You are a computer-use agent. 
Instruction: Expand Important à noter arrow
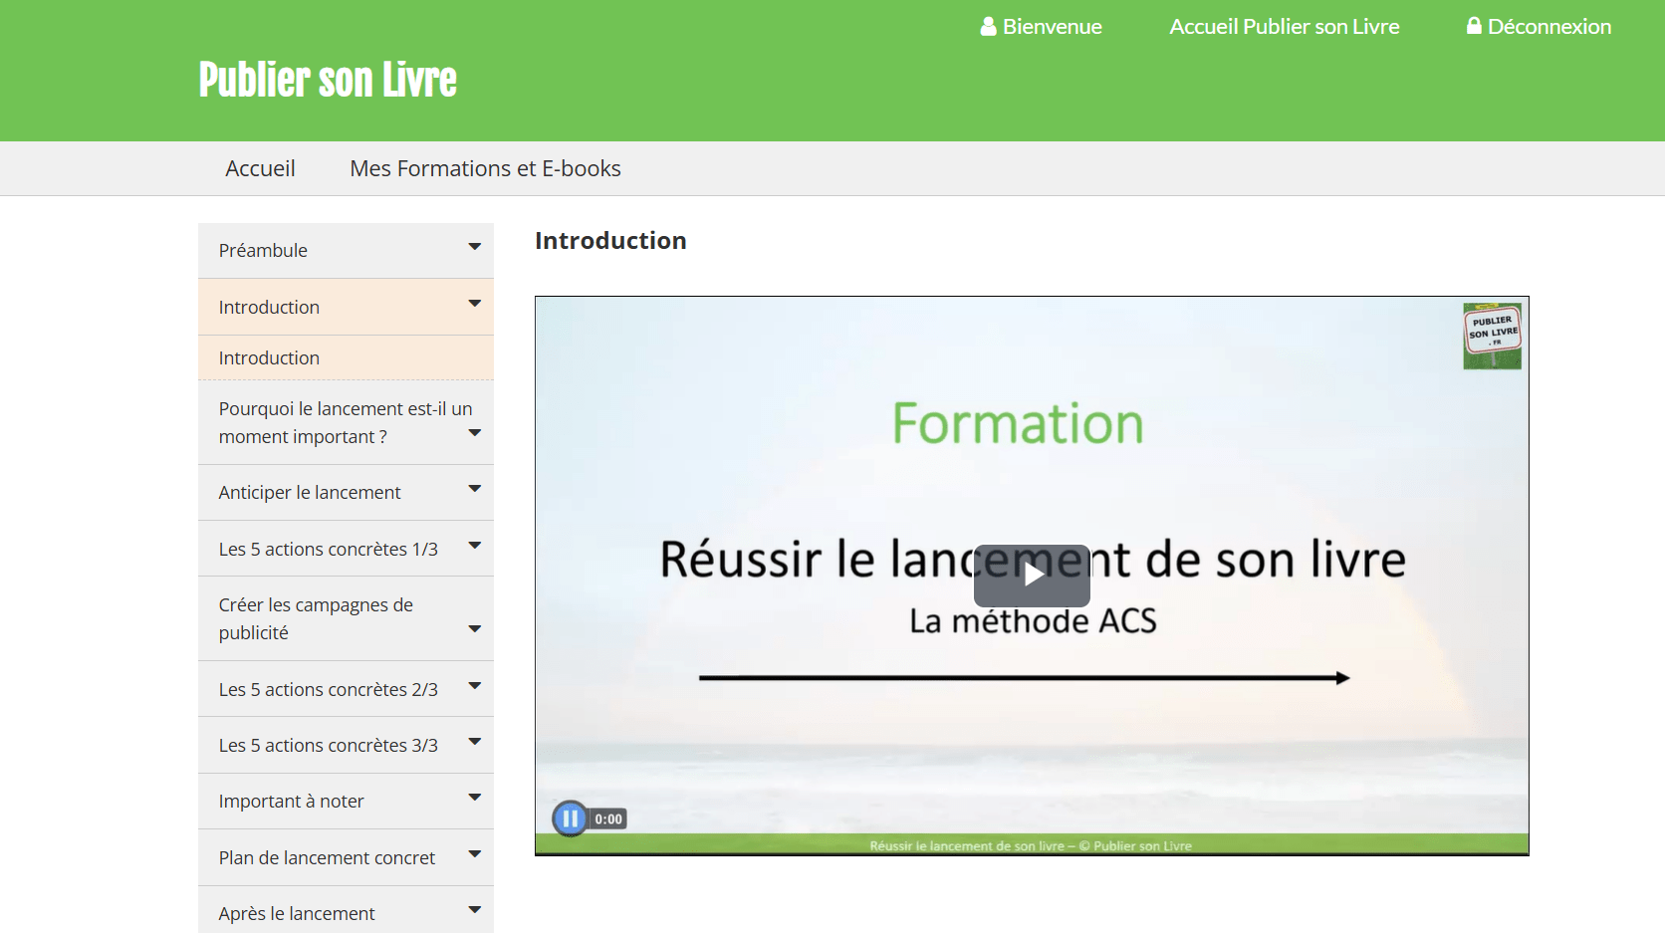point(475,798)
